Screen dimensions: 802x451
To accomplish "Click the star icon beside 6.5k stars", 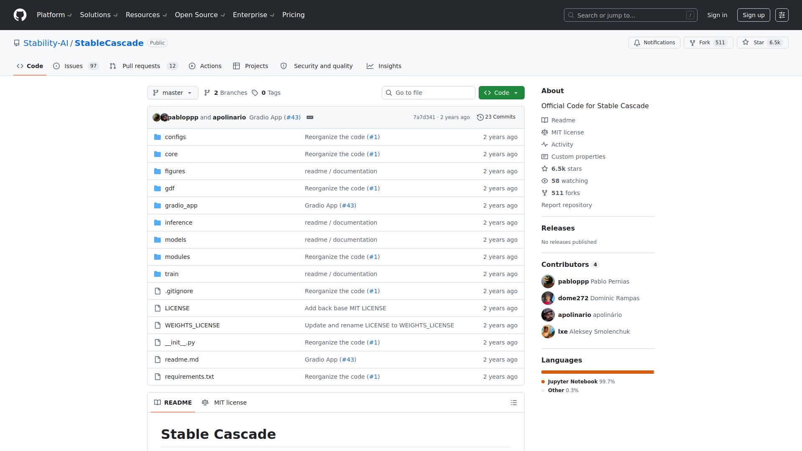I will tap(545, 169).
